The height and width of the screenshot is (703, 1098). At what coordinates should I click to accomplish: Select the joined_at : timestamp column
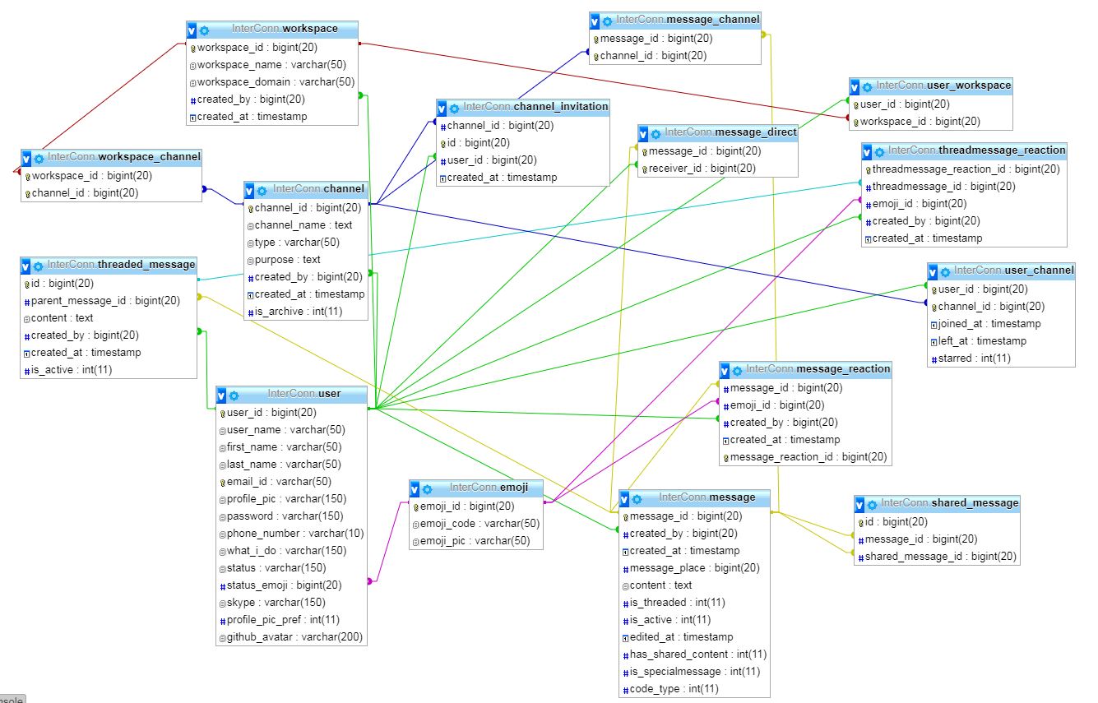[1001, 324]
